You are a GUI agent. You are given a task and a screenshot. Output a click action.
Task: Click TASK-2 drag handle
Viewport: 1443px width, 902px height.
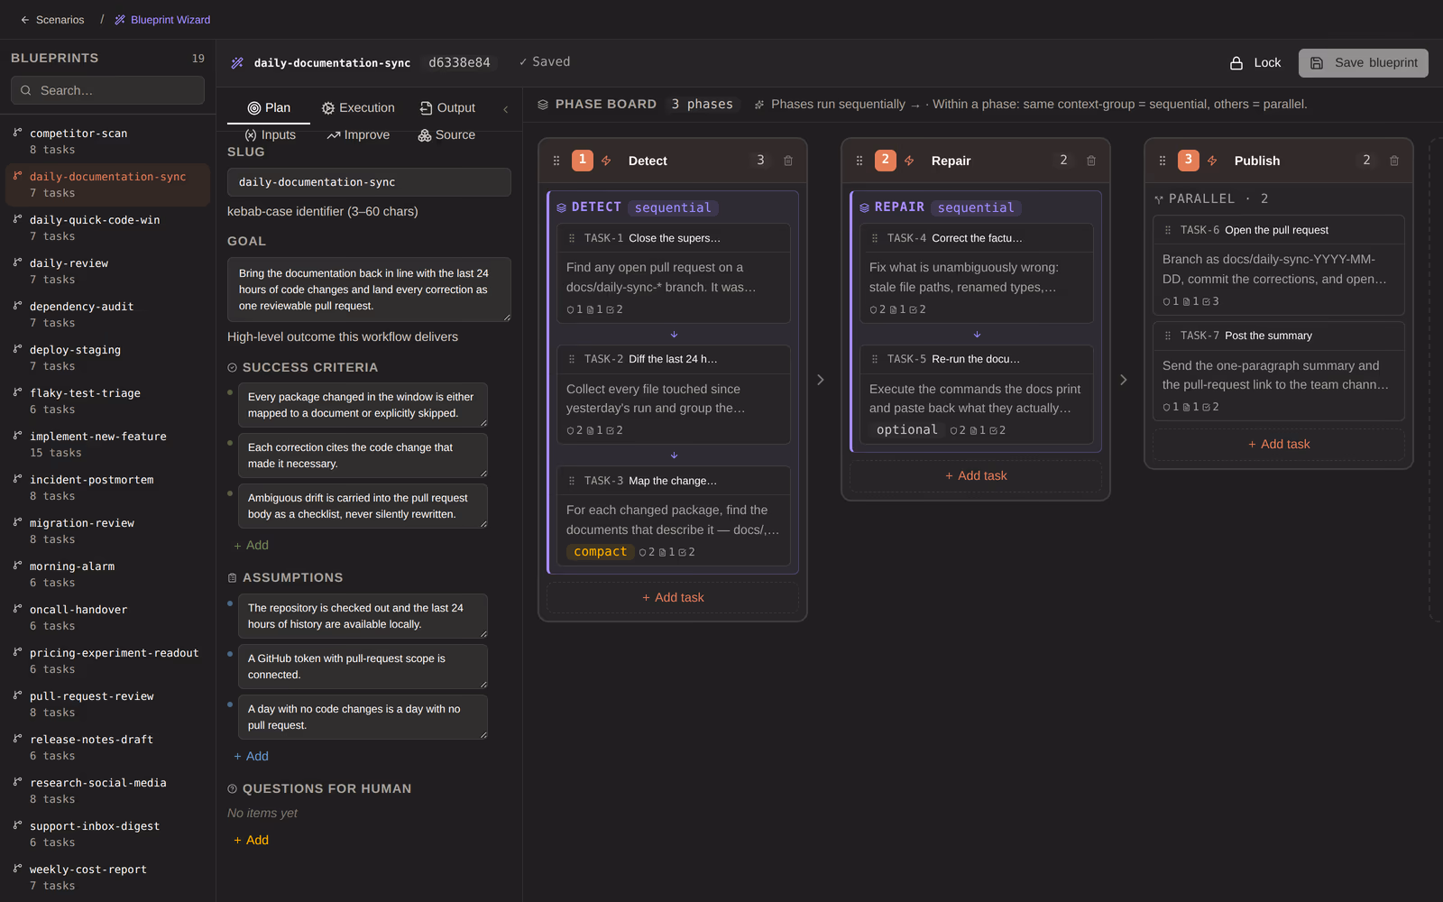point(572,359)
